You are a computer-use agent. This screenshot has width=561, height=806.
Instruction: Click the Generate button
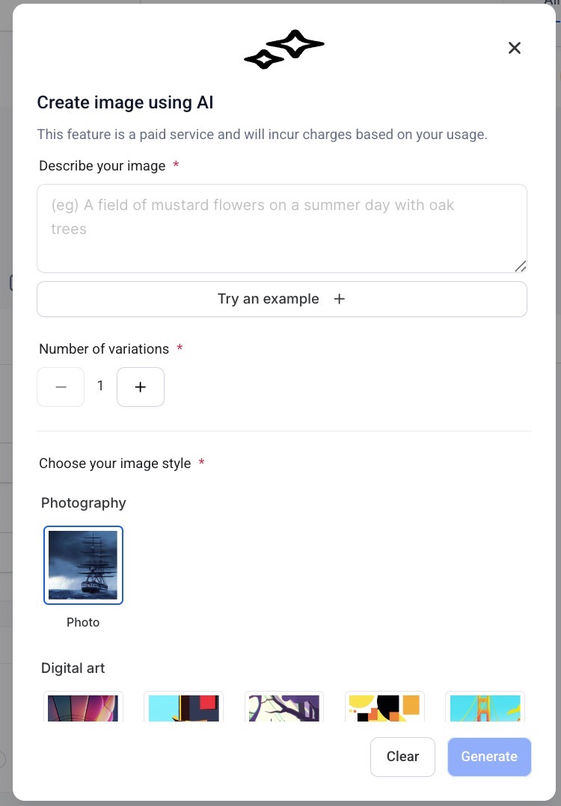489,757
